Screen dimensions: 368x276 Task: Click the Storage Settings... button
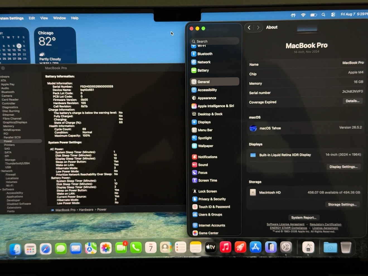coord(342,204)
